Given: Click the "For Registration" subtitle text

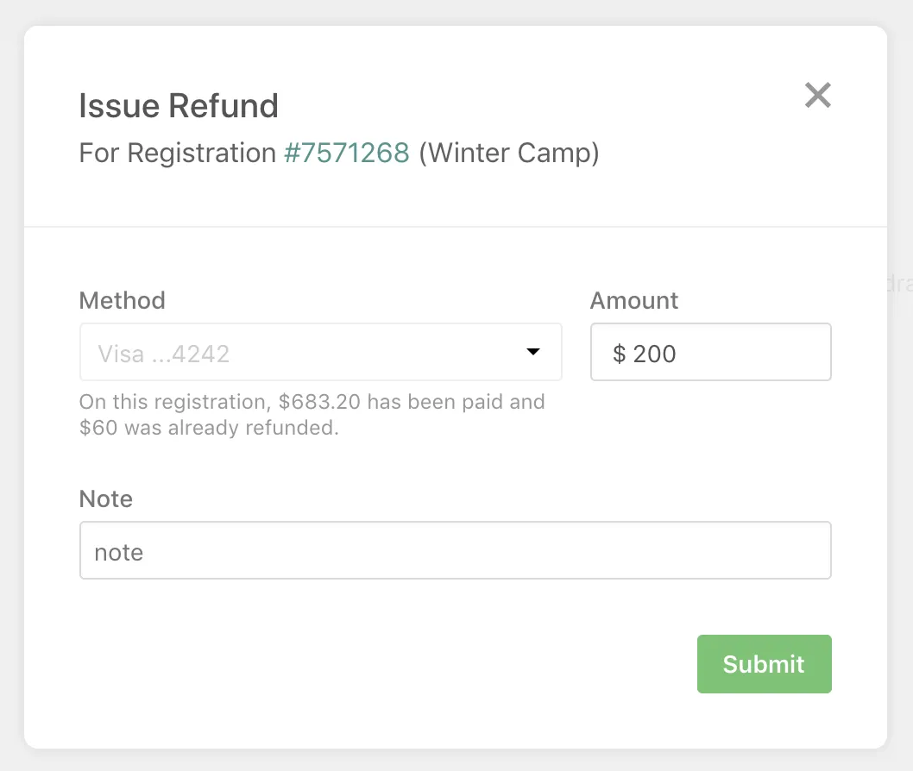Looking at the screenshot, I should click(x=177, y=153).
